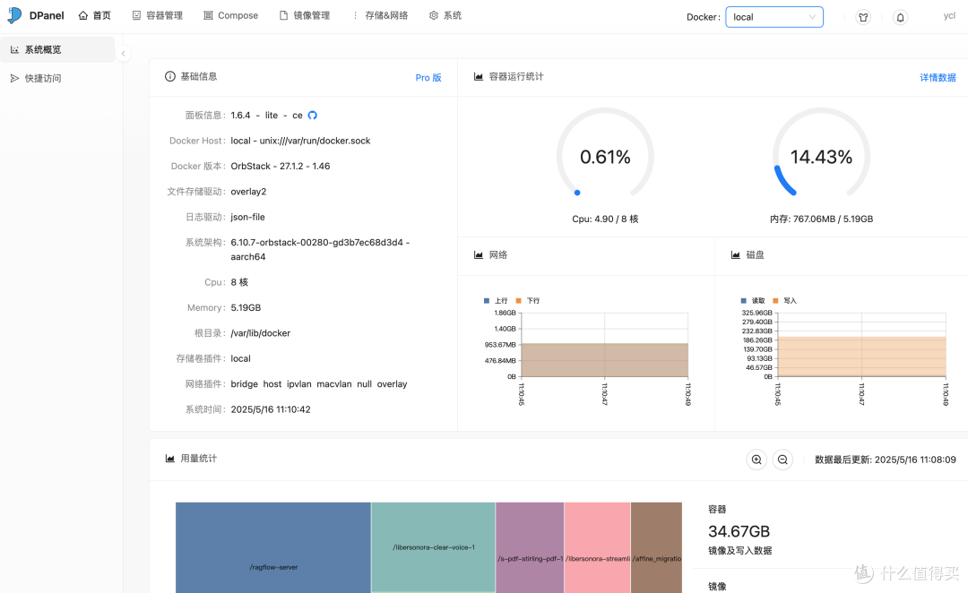Click the CPU usage gauge ring
This screenshot has height=593, width=968.
[x=605, y=154]
